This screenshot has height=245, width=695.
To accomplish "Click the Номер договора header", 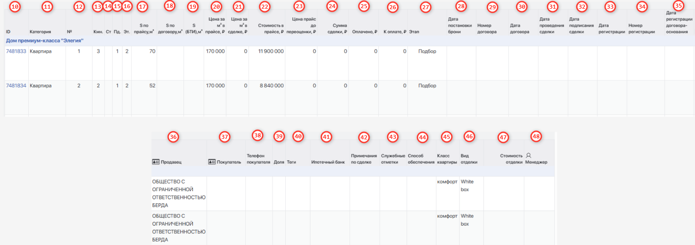I will click(x=488, y=28).
